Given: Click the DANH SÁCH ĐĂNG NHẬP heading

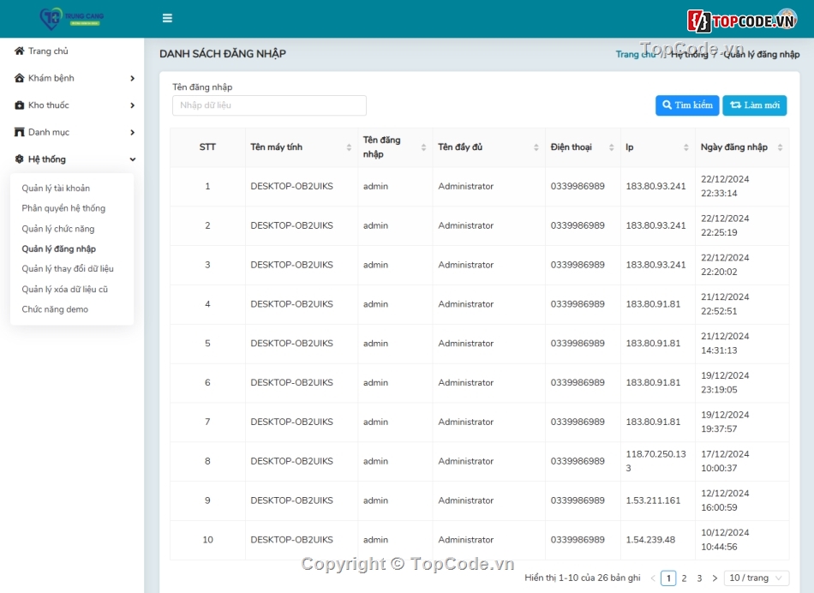Looking at the screenshot, I should pyautogui.click(x=223, y=53).
